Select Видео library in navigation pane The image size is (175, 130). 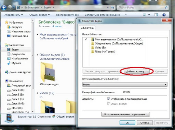(13, 49)
